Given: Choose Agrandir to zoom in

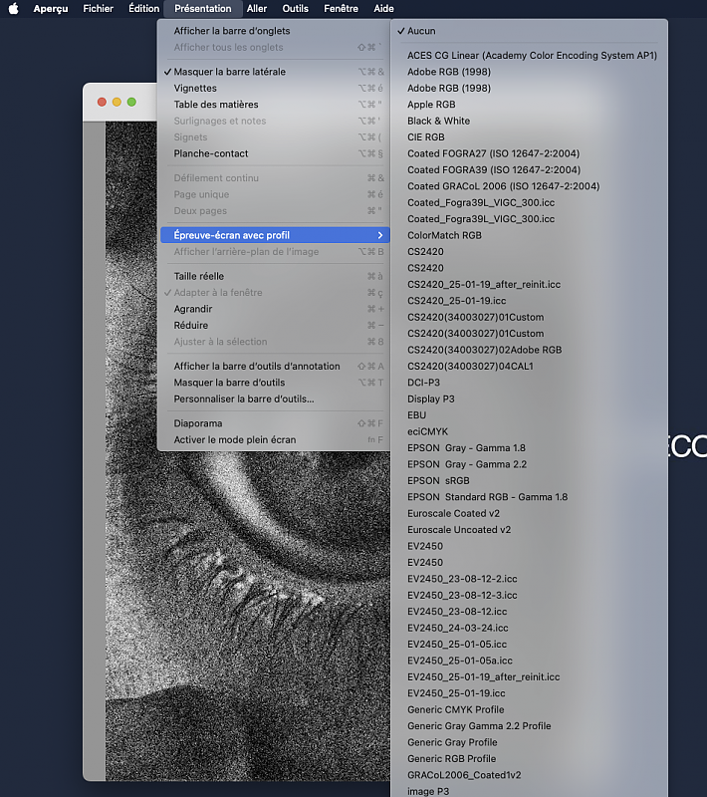Looking at the screenshot, I should click(x=193, y=309).
